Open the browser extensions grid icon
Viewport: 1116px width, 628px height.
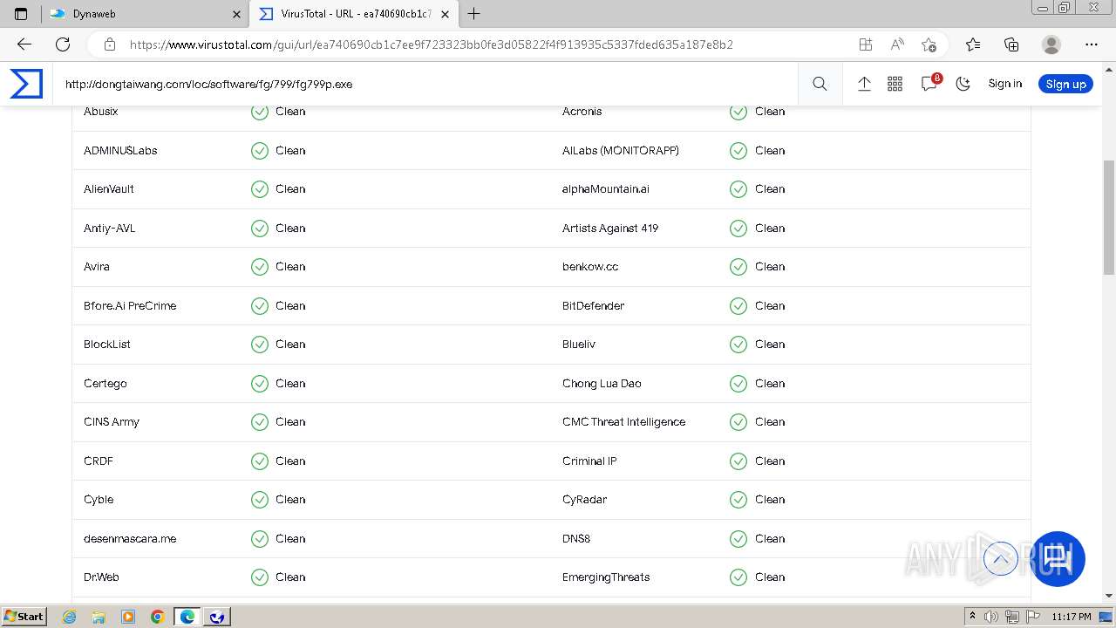[865, 44]
